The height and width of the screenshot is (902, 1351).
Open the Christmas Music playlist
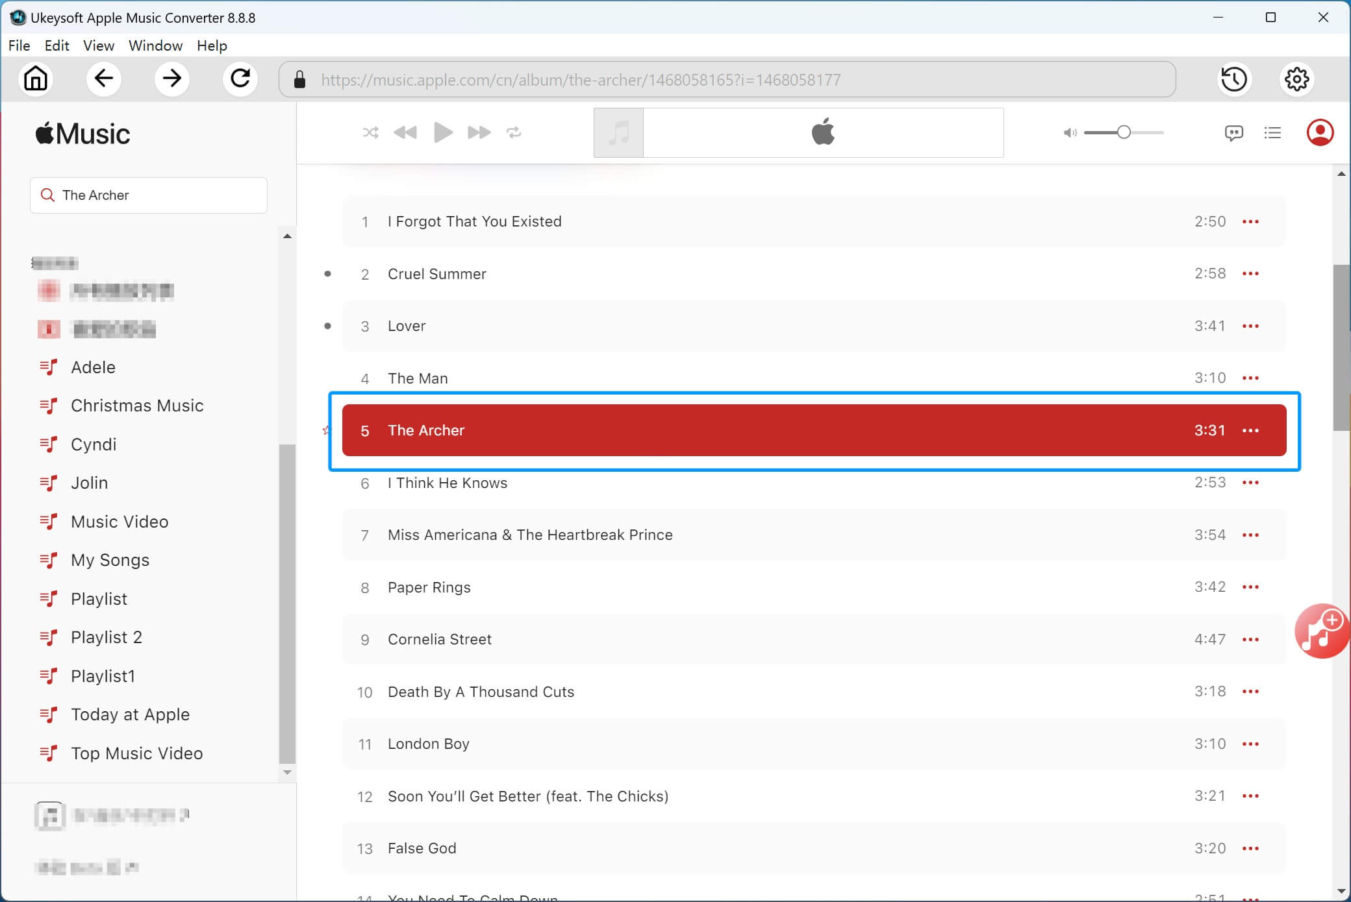[137, 406]
